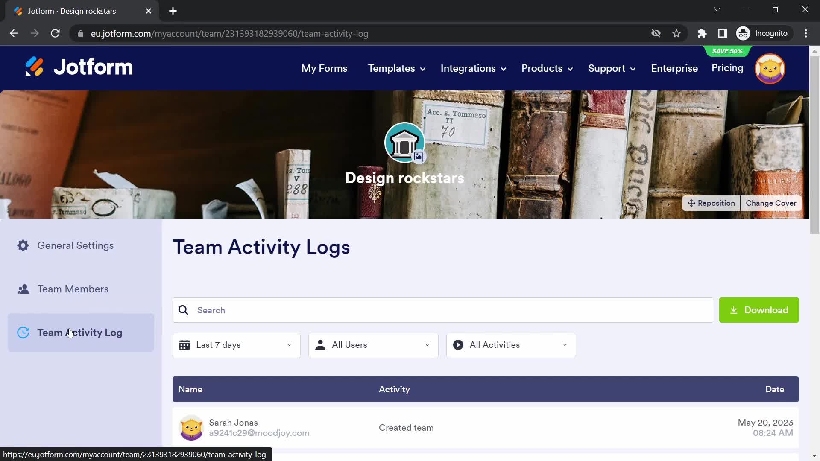Click the Download activity log button
Image resolution: width=820 pixels, height=461 pixels.
tap(759, 310)
